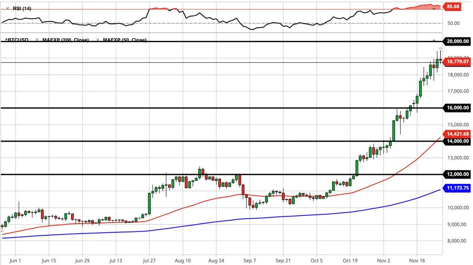
Task: Click the Nov 2 date label
Action: tap(384, 260)
